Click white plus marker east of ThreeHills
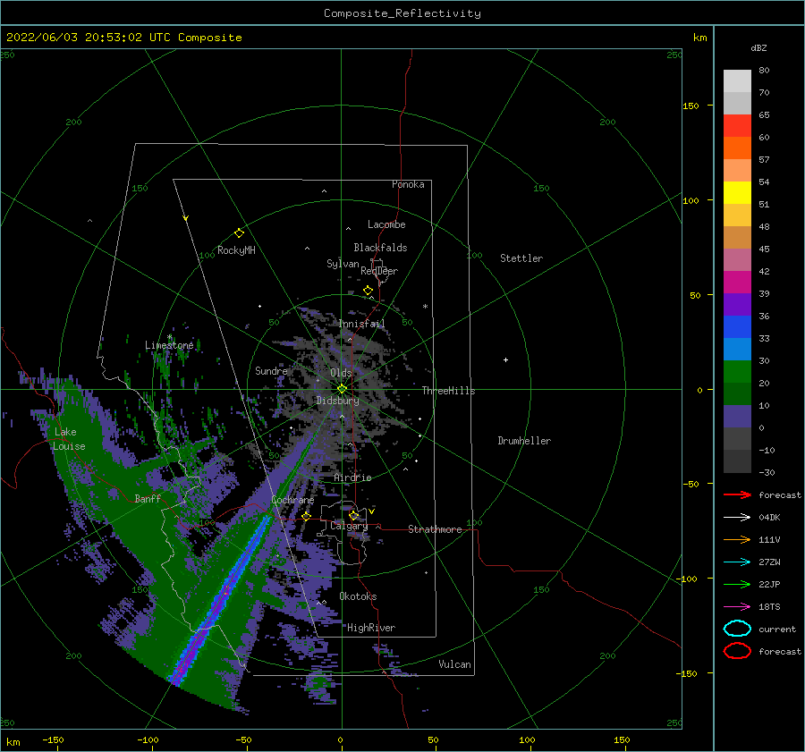The image size is (805, 752). coord(505,359)
